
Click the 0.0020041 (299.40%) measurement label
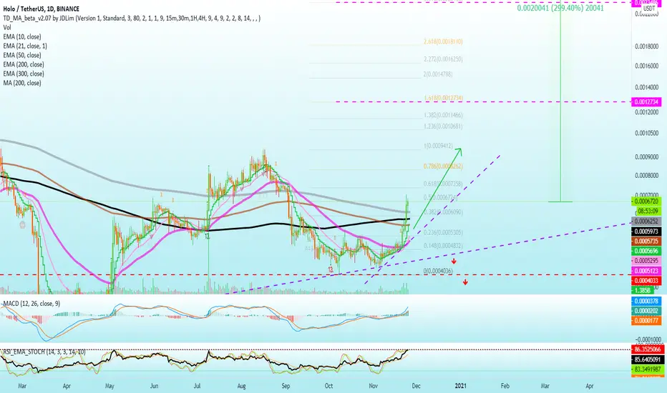coord(560,8)
